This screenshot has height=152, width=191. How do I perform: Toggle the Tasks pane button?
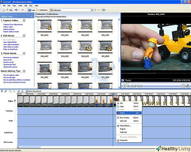coord(32,10)
